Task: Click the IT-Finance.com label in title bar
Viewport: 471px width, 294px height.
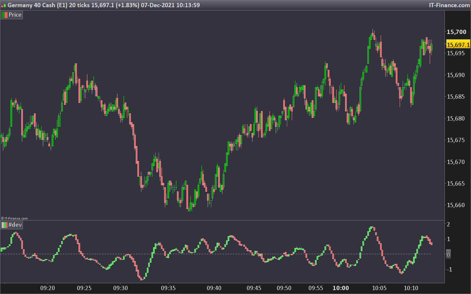Action: (449, 5)
